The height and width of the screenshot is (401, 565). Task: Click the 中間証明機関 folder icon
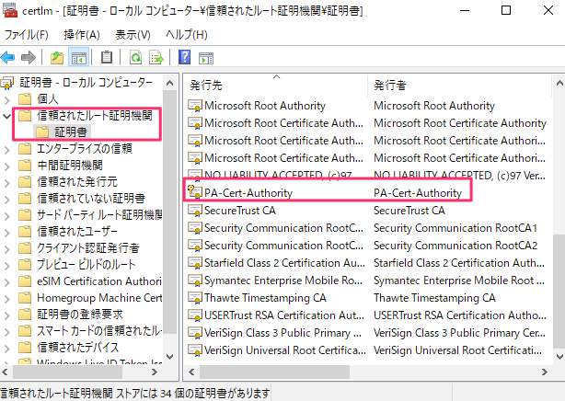coord(25,166)
